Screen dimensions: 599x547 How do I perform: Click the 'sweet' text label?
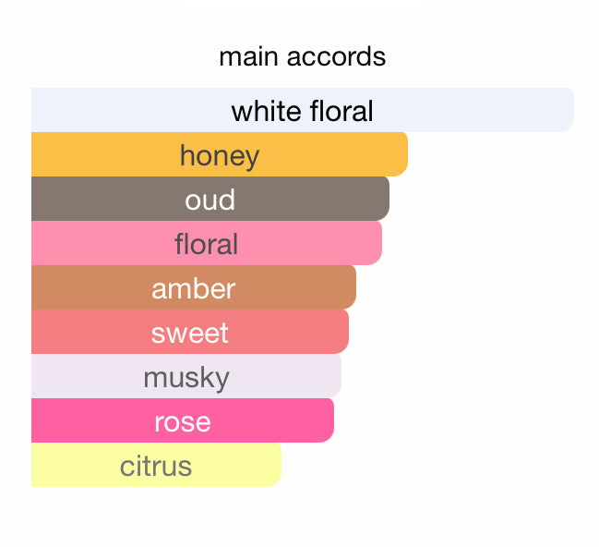click(190, 333)
